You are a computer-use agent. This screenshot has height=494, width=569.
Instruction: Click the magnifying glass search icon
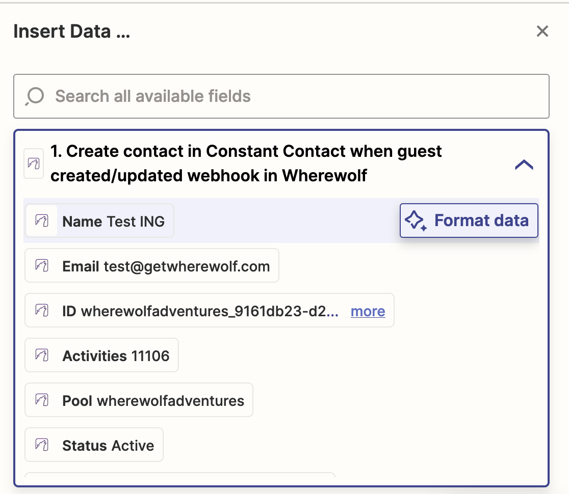(x=35, y=96)
